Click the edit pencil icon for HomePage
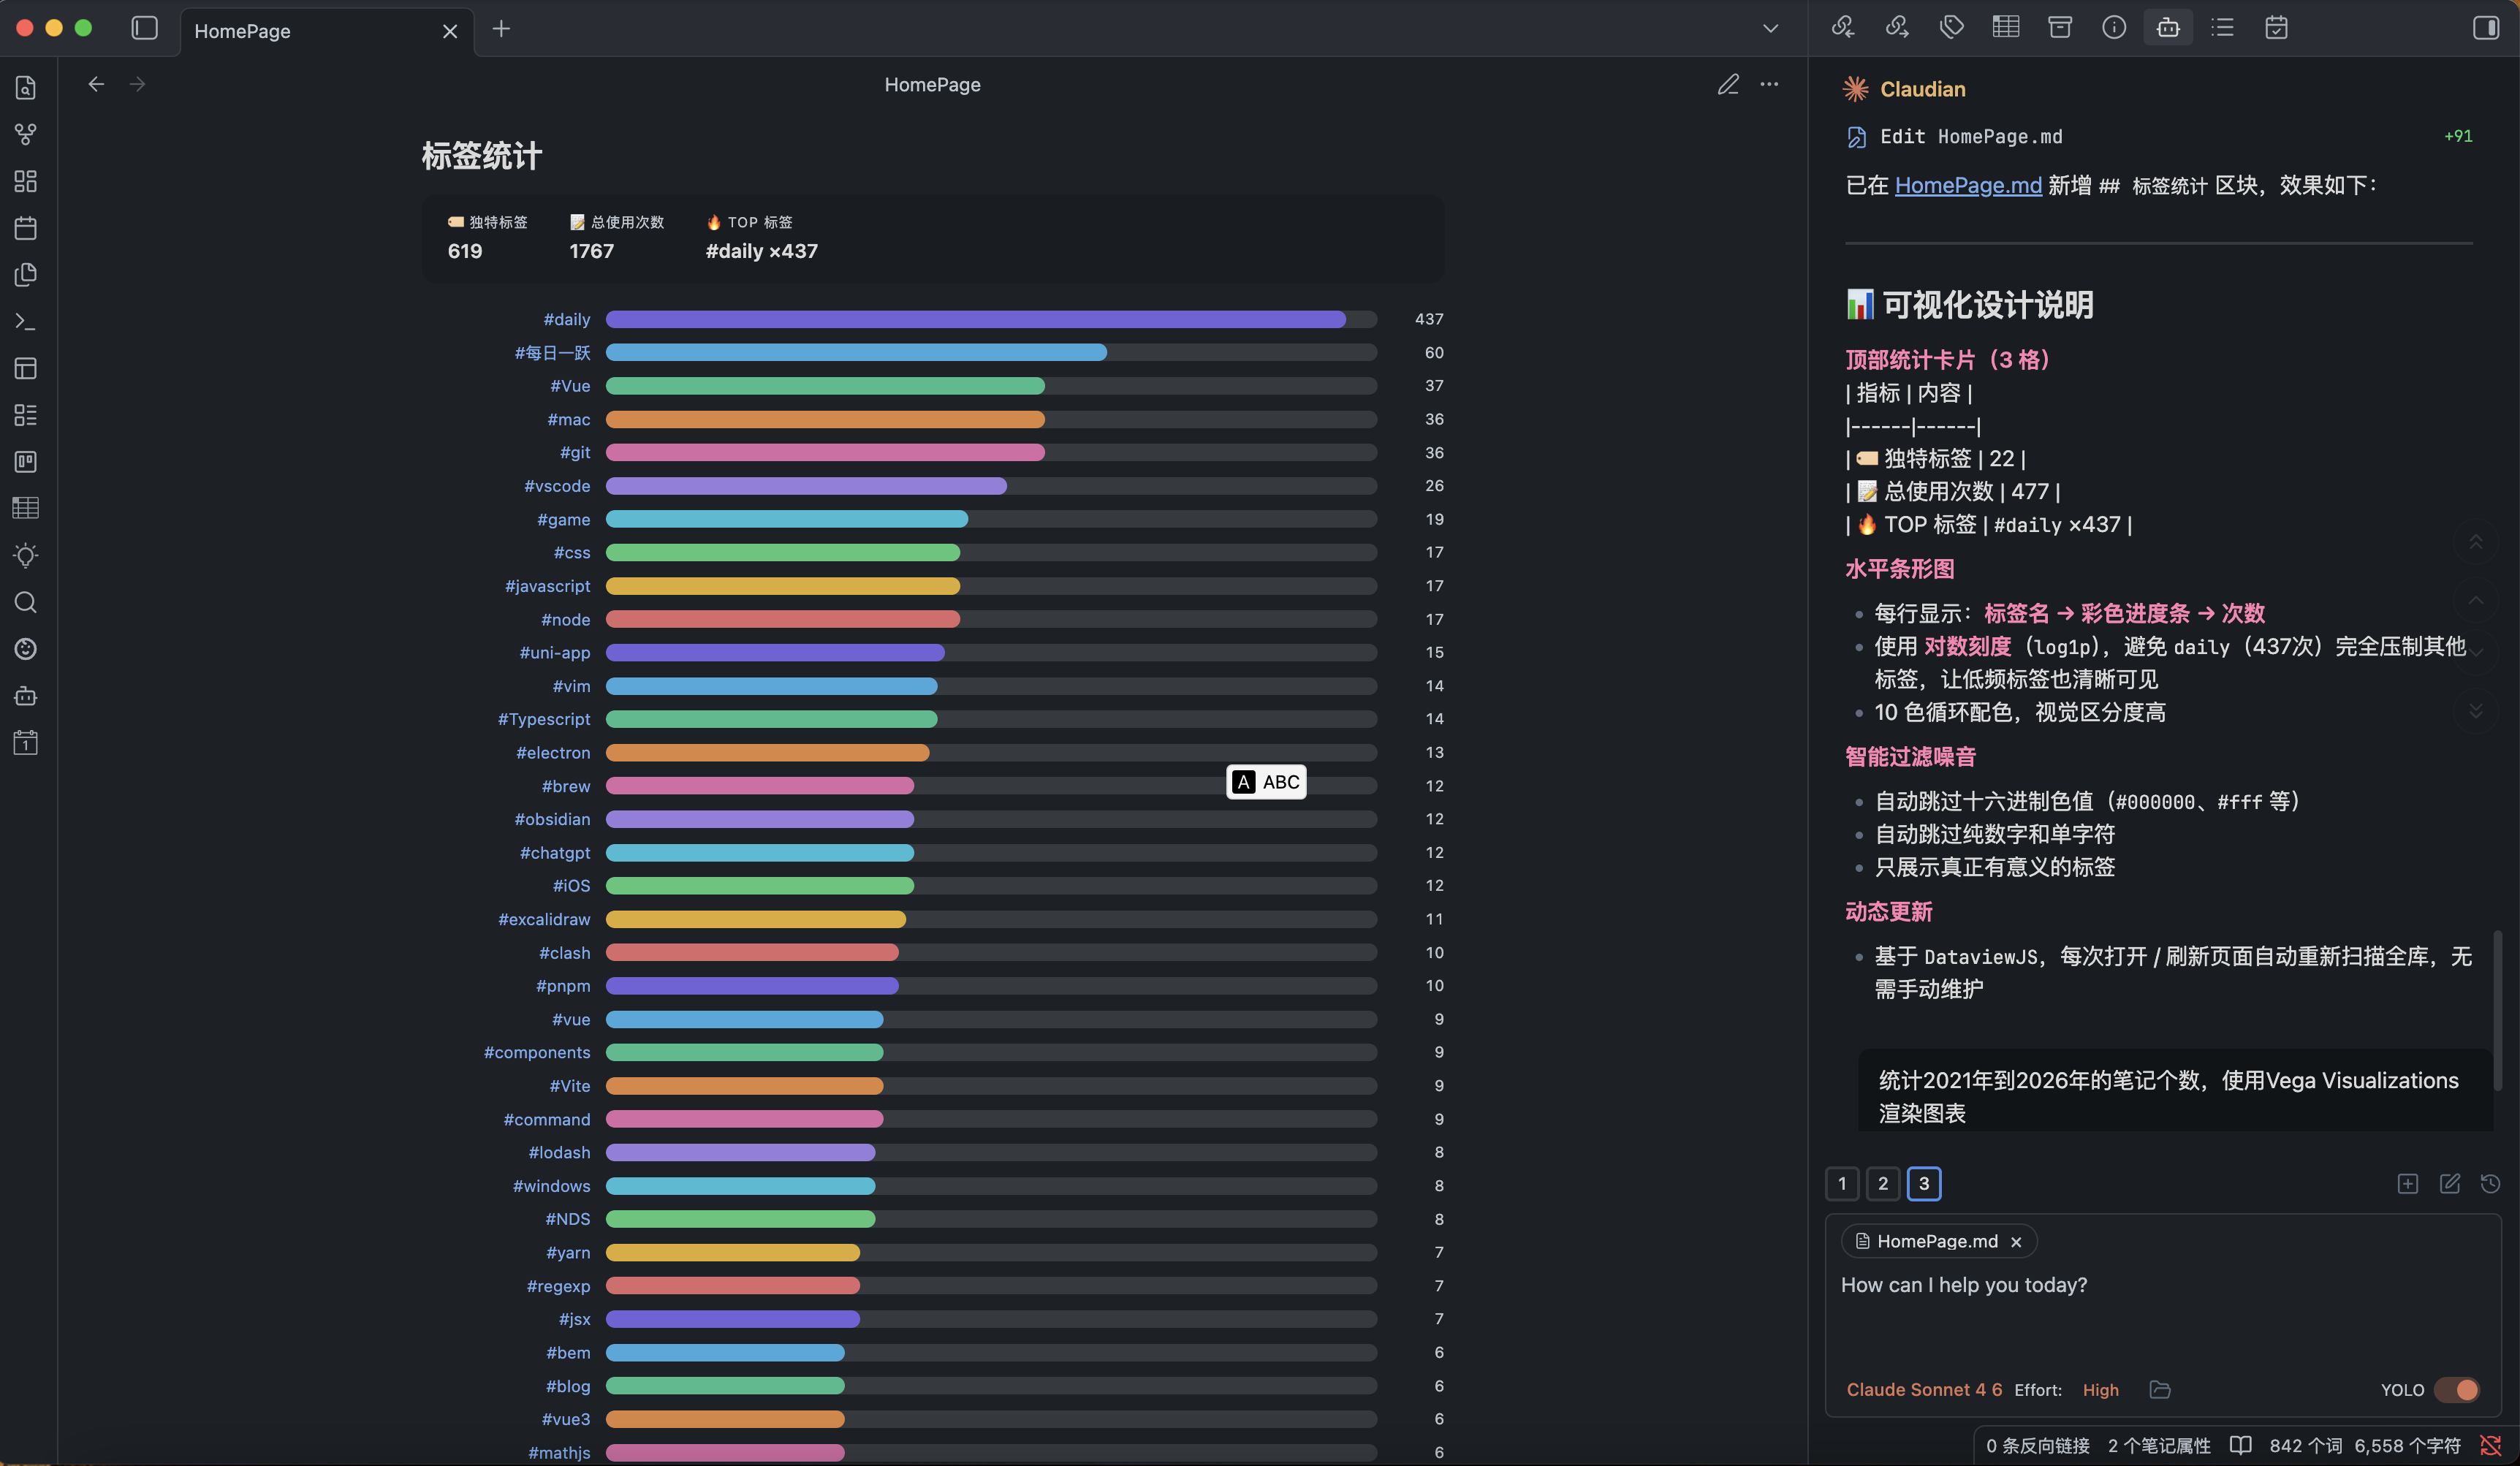This screenshot has height=1466, width=2520. click(x=1728, y=85)
